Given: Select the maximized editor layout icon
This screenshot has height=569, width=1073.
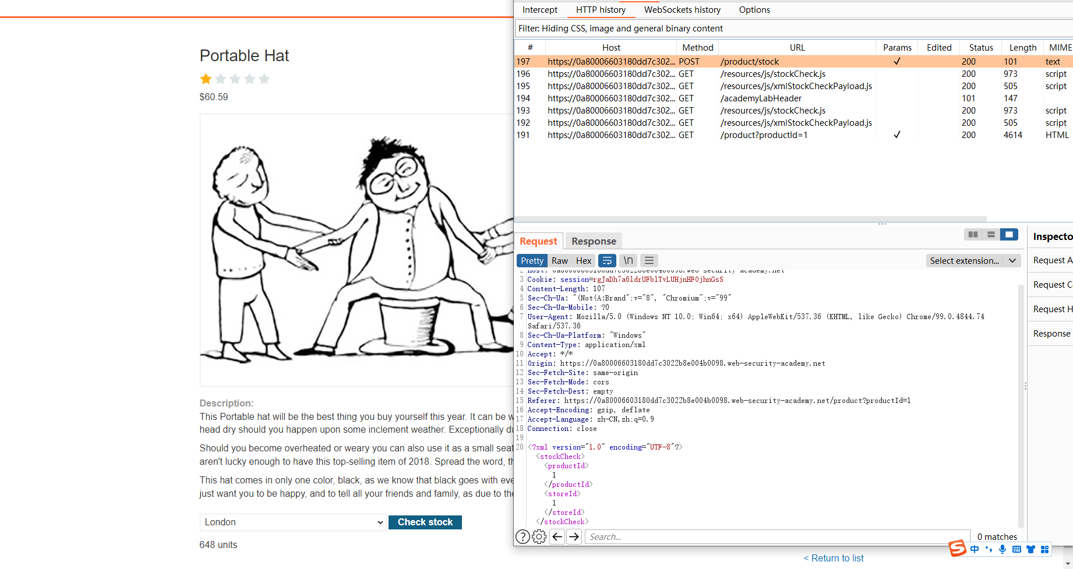Looking at the screenshot, I should (x=1010, y=234).
